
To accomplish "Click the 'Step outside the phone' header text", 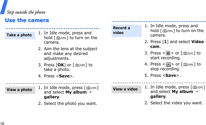I will point(26,12).
